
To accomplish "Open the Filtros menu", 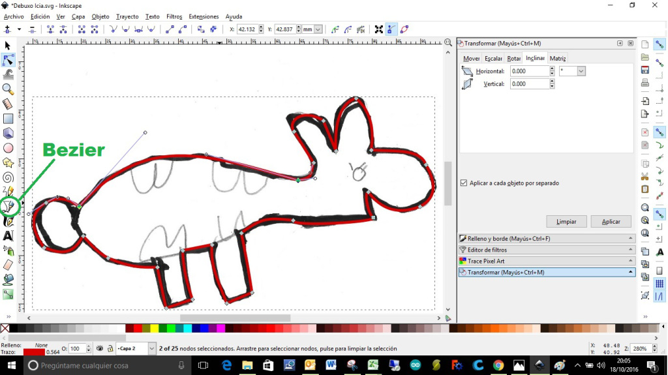I will click(174, 16).
